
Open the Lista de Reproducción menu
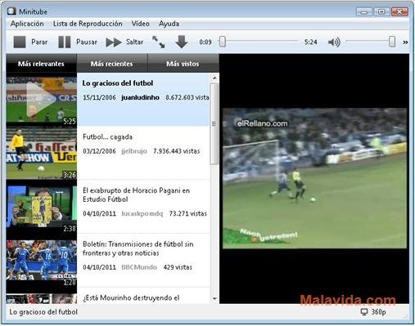(x=88, y=24)
